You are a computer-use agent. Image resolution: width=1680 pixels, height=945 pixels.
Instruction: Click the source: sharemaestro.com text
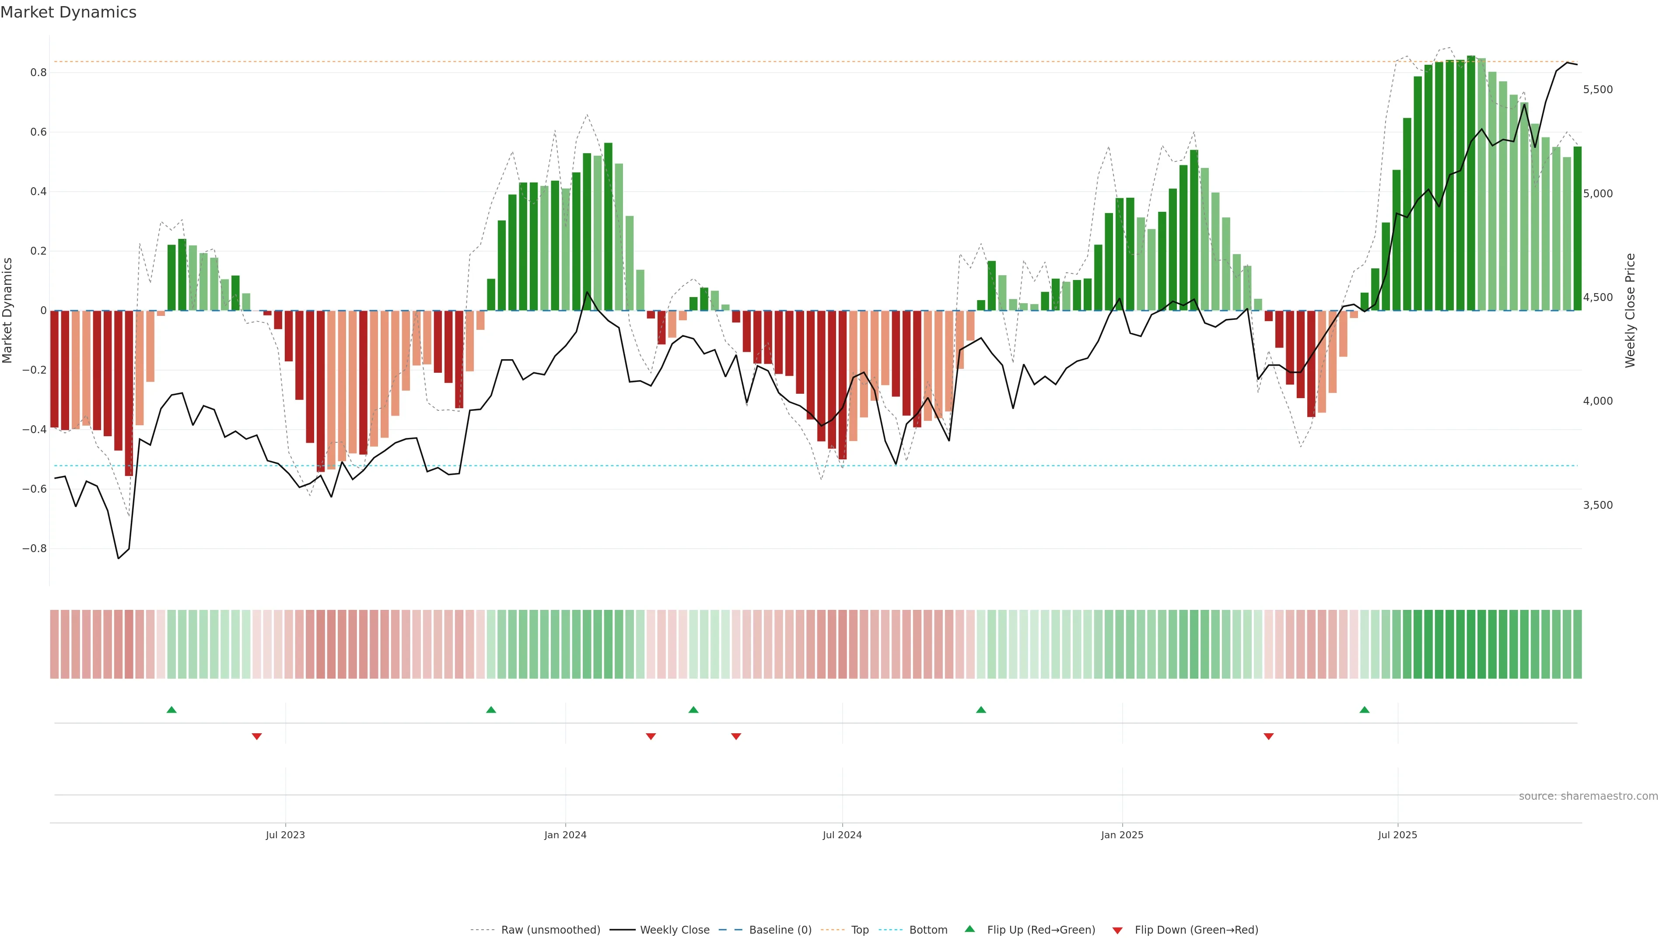tap(1588, 796)
